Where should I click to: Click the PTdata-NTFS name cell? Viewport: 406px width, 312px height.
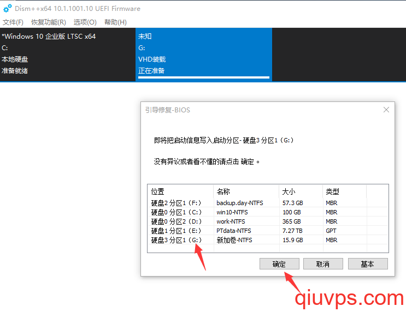coord(234,231)
